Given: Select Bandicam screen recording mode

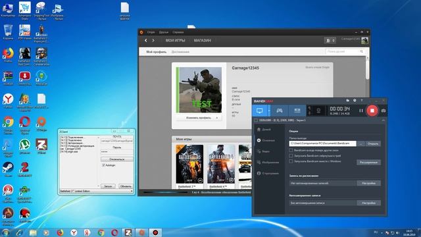Looking at the screenshot, I should click(x=260, y=111).
